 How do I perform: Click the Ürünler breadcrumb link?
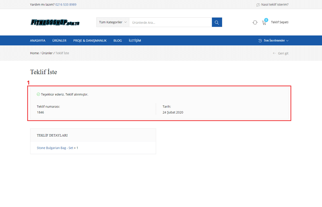(47, 53)
